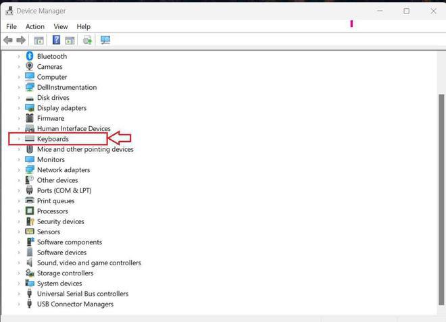Click the Display adapters icon

[x=30, y=108]
